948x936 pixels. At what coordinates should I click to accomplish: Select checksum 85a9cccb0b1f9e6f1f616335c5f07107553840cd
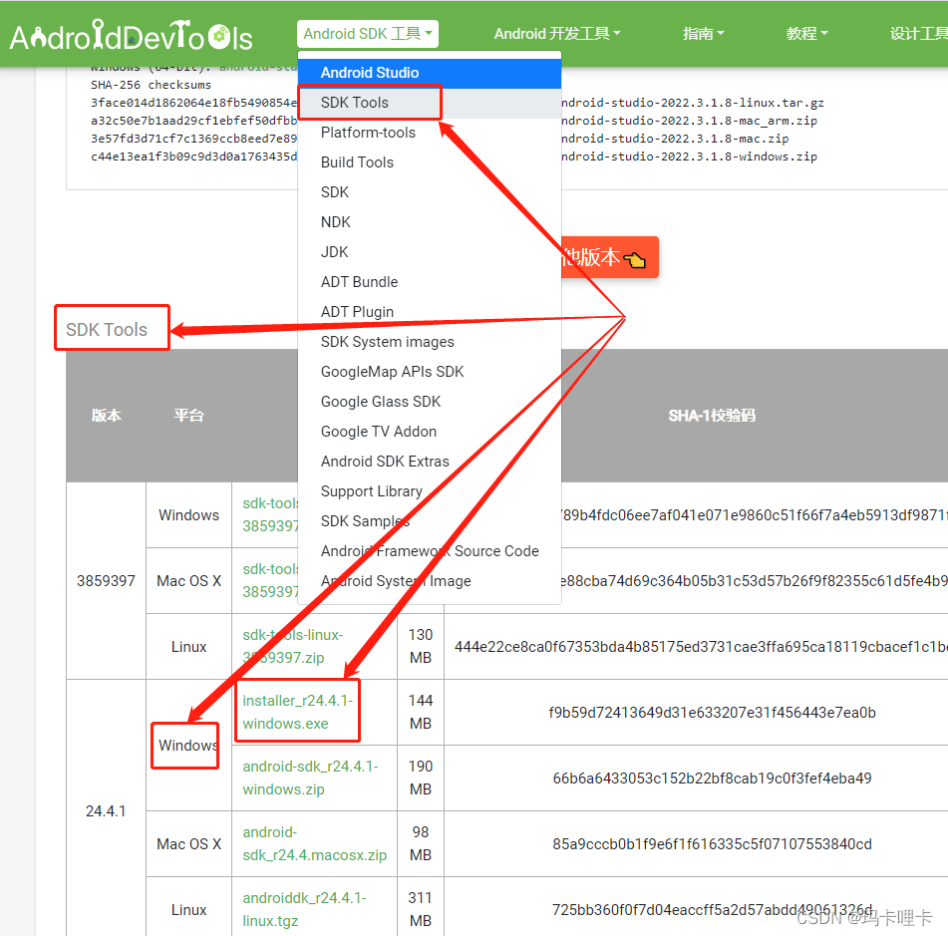[x=712, y=844]
